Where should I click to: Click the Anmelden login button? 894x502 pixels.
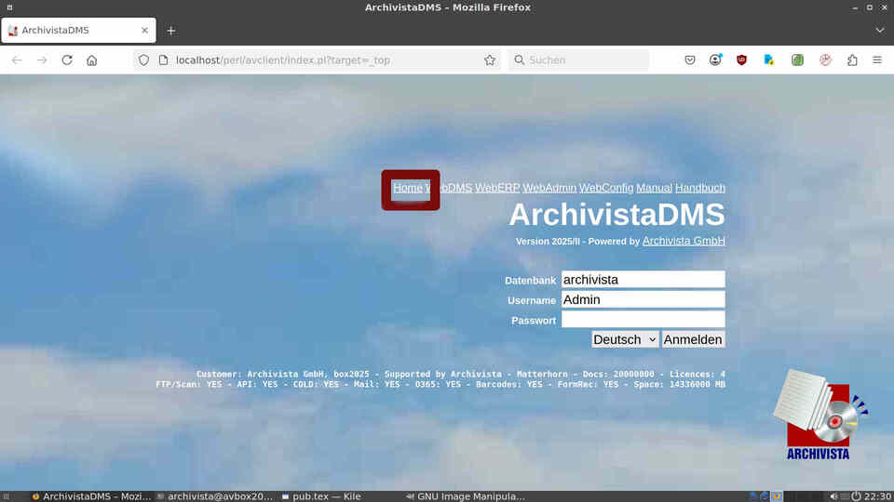[x=693, y=339]
